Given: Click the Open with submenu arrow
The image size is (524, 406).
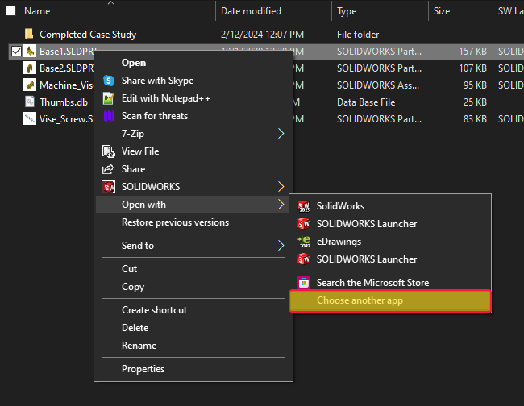Looking at the screenshot, I should click(281, 205).
